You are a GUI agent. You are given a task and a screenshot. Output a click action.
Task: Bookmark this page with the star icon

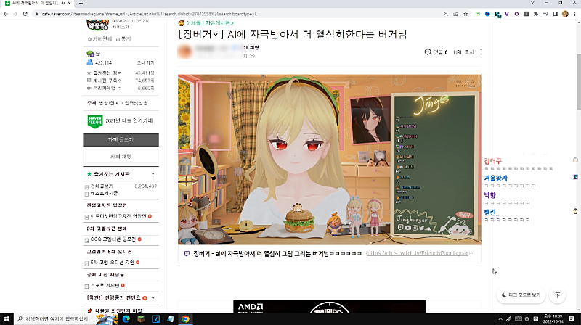click(x=466, y=14)
